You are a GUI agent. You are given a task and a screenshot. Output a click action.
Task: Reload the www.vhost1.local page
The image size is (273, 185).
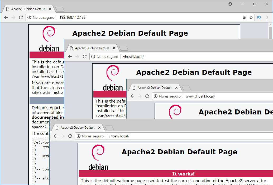[147, 96]
